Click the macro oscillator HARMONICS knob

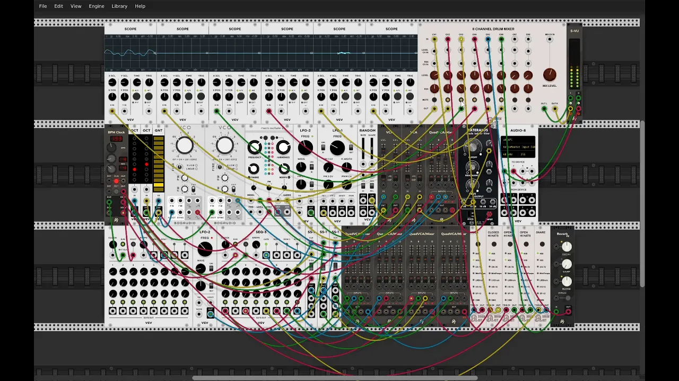click(x=283, y=148)
